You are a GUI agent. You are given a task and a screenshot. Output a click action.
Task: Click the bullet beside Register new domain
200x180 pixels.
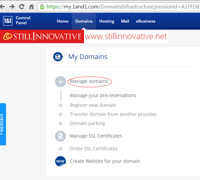pos(61,105)
